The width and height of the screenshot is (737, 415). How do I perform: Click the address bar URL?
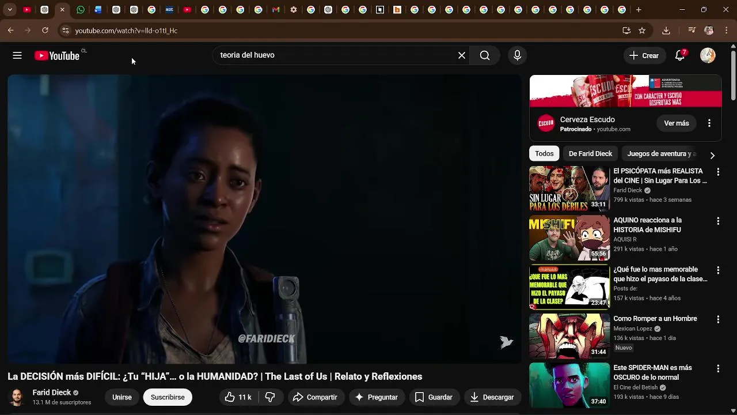click(126, 31)
